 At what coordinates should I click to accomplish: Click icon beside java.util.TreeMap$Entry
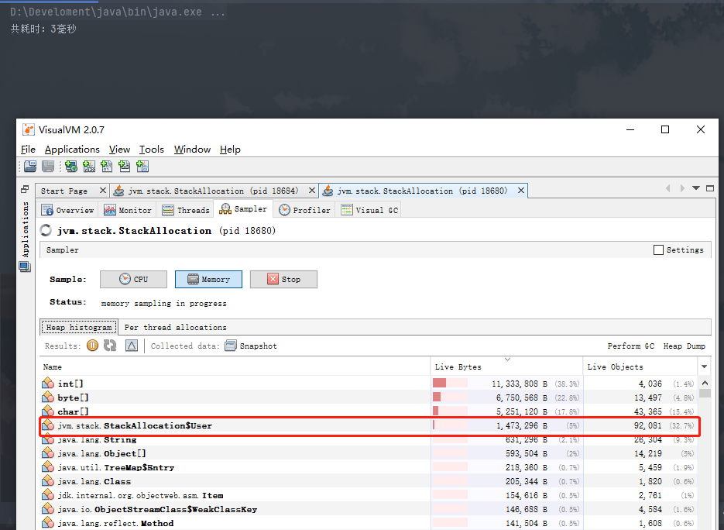[48, 467]
